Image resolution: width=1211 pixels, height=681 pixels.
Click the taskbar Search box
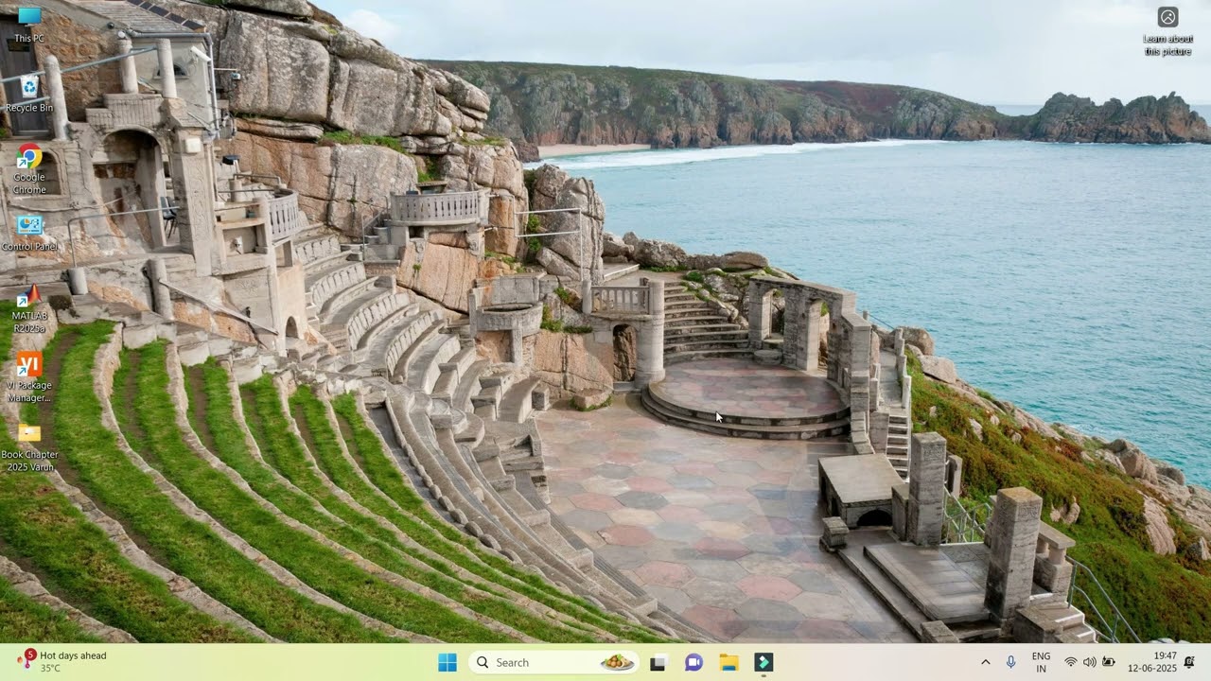point(554,662)
